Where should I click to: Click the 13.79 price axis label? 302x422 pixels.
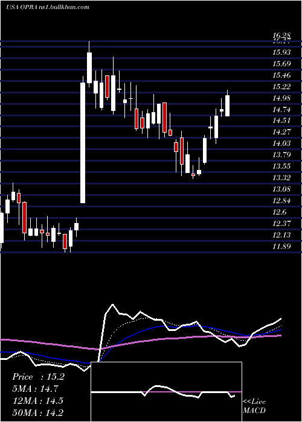coord(282,154)
